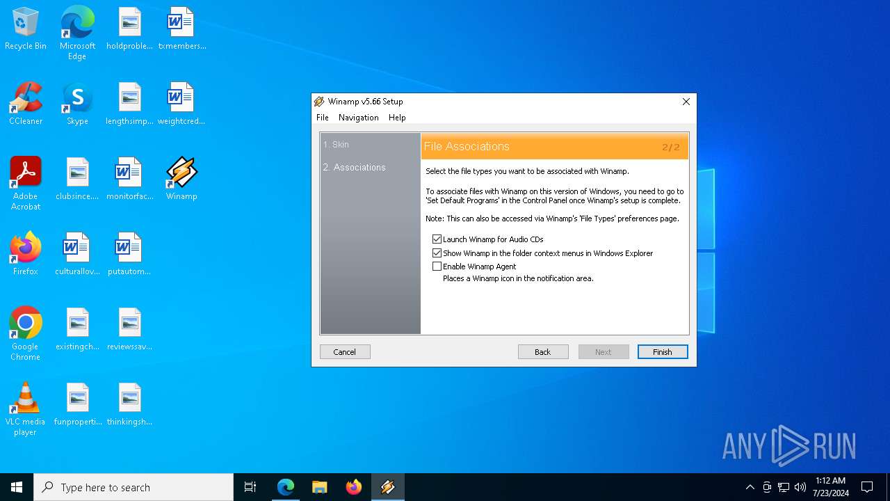Close the Winamp Setup window
The height and width of the screenshot is (501, 890).
click(x=686, y=102)
